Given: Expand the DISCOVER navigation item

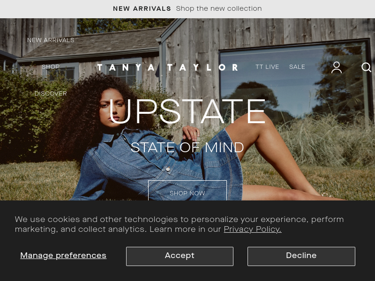Looking at the screenshot, I should tap(51, 93).
